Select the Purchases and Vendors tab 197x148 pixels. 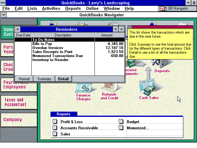click(x=7, y=49)
